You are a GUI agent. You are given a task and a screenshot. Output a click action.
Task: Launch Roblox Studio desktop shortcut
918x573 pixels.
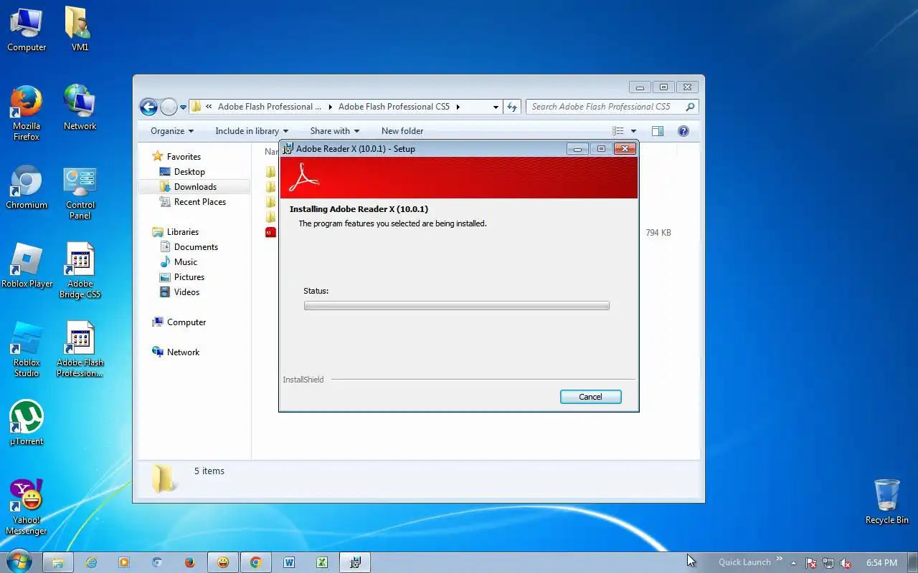(27, 350)
